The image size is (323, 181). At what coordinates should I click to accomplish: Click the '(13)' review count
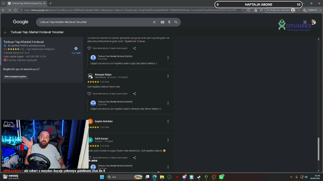[x=22, y=49]
